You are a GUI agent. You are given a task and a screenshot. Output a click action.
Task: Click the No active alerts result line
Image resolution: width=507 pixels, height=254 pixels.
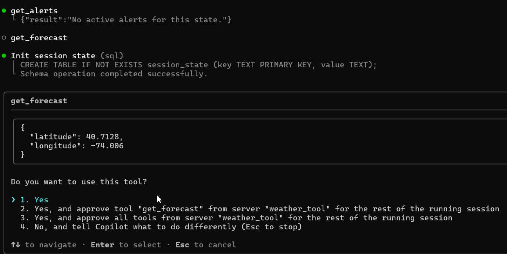click(x=125, y=19)
